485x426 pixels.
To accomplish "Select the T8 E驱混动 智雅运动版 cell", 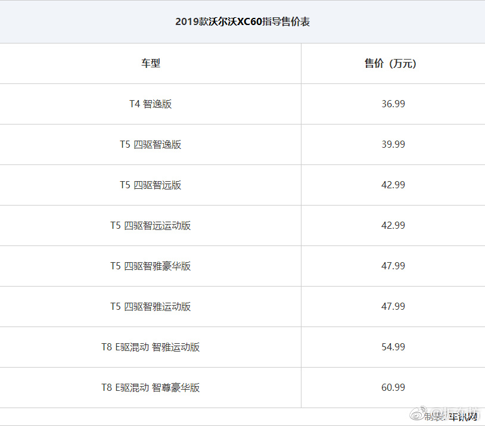I will (x=150, y=347).
